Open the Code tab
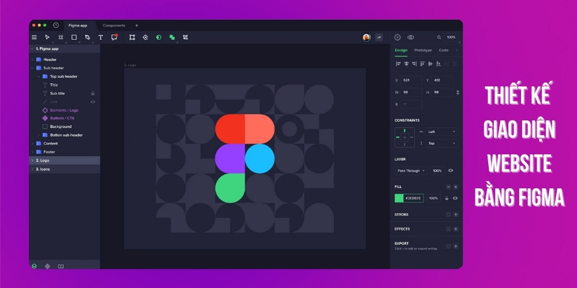Viewport: 577px width, 288px height. (x=444, y=50)
